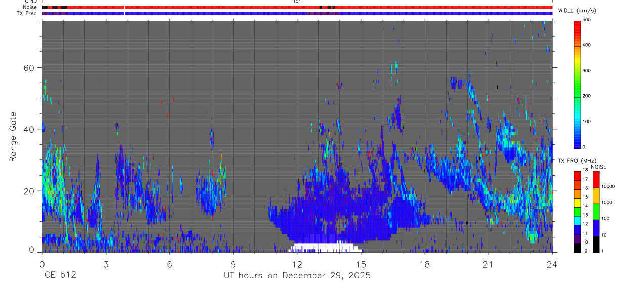Click the 300 tick on width colorbar
Viewport: 621px width, 286px height.
tap(588, 71)
